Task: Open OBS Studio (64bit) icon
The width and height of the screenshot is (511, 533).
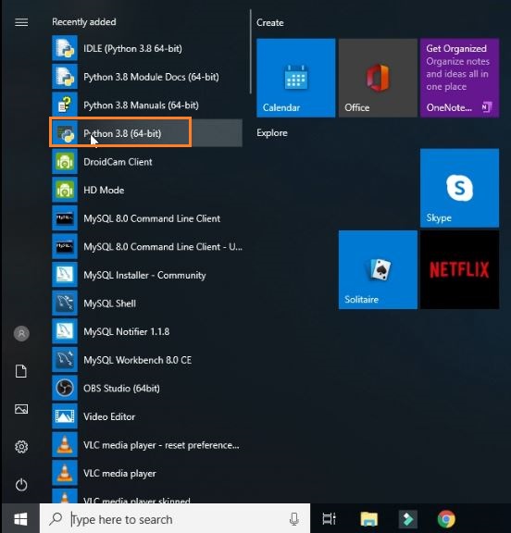Action: tap(65, 389)
